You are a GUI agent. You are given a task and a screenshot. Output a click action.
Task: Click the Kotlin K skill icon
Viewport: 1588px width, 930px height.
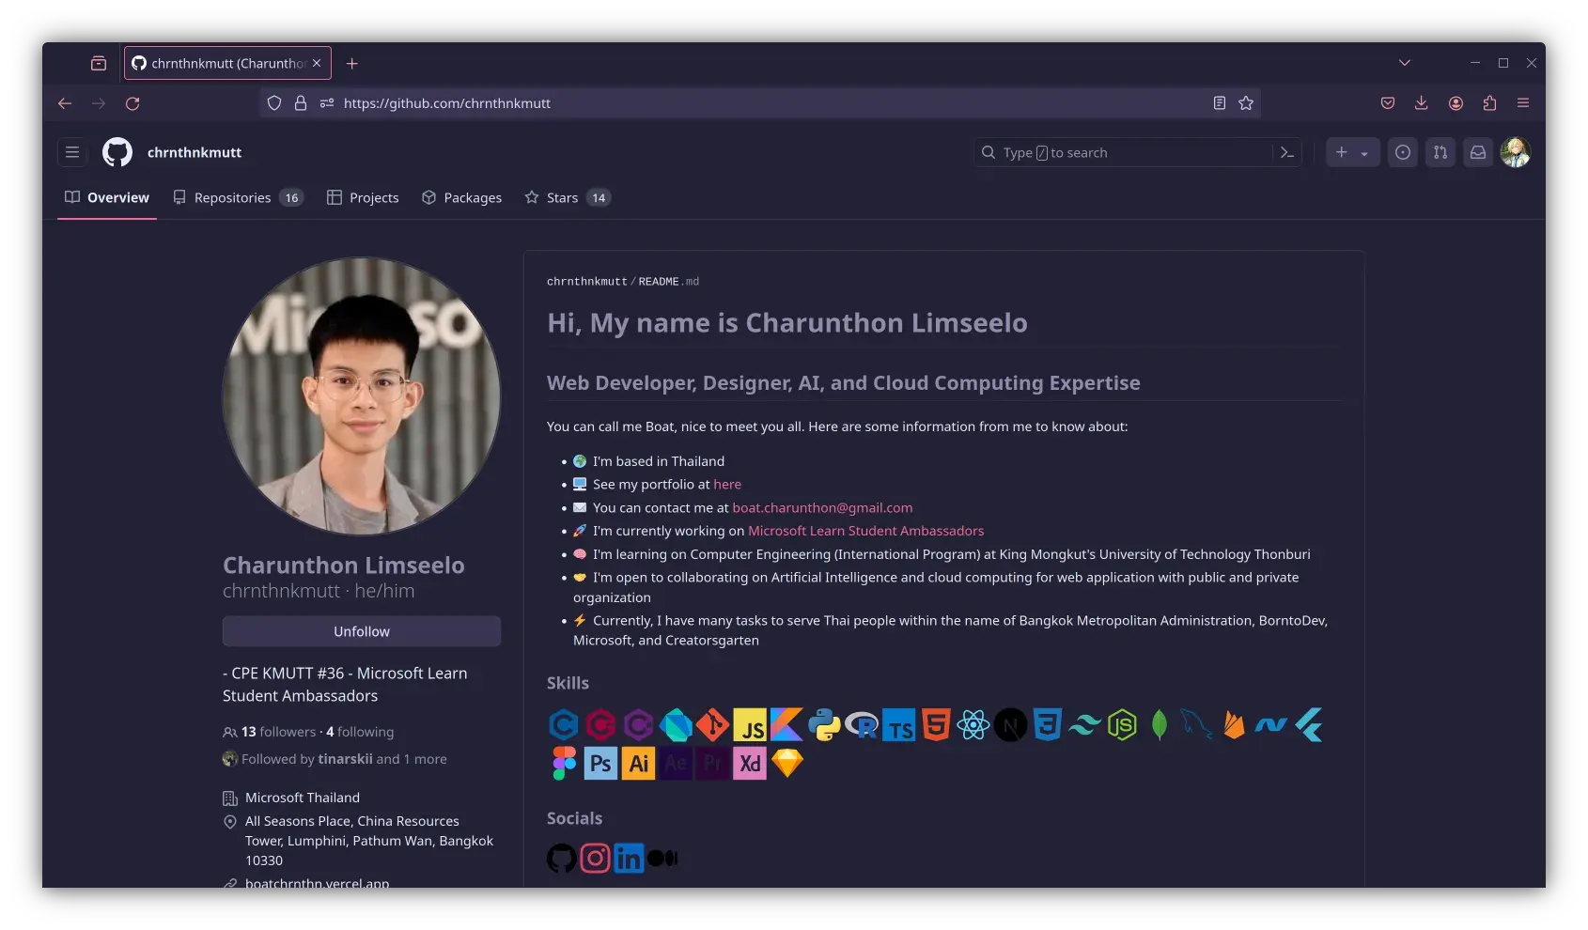pos(786,725)
